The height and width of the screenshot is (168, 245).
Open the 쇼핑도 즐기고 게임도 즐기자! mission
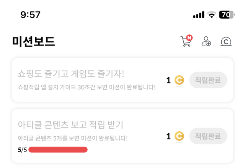point(71,73)
